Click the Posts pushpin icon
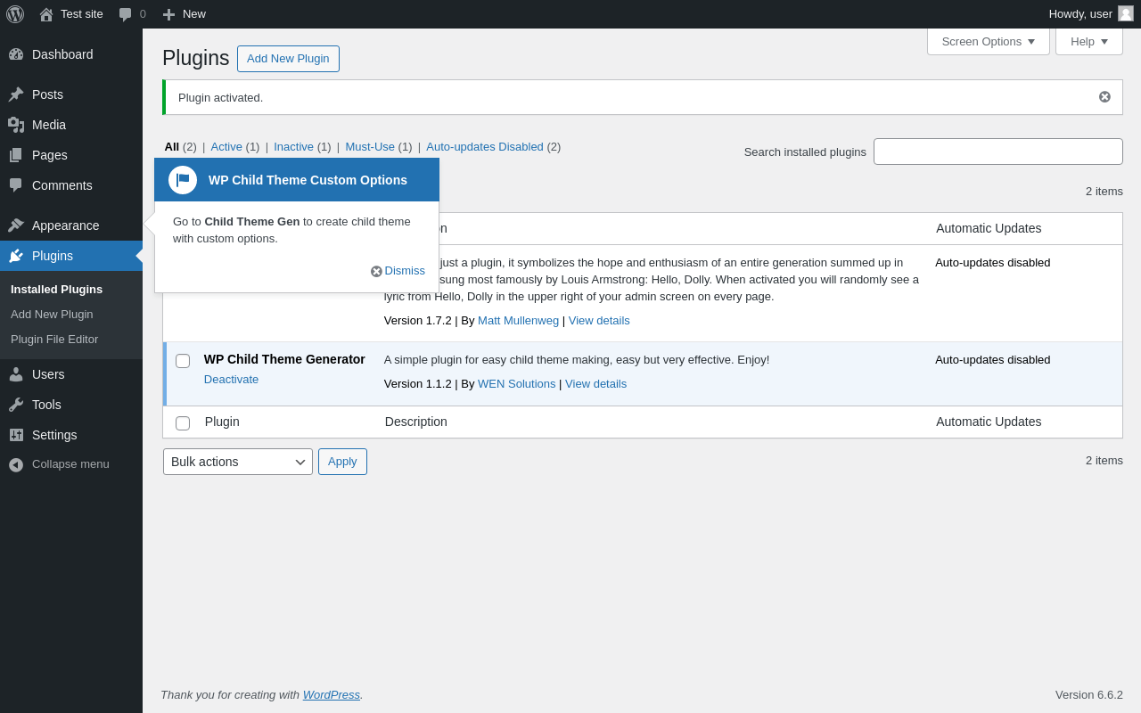Image resolution: width=1141 pixels, height=713 pixels. [x=16, y=94]
